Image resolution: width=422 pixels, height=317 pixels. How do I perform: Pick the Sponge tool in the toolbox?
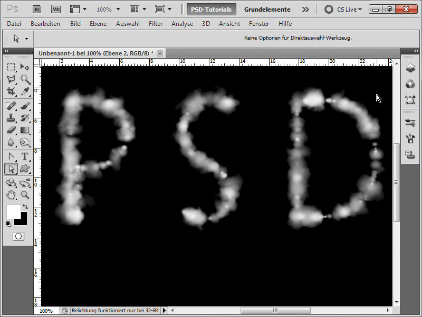tap(25, 142)
